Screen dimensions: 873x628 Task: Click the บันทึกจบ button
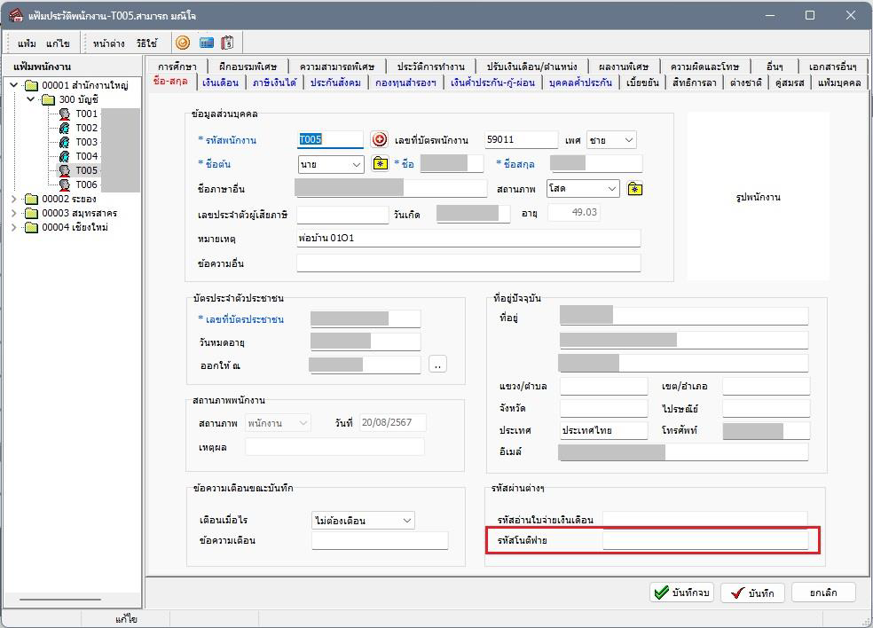coord(681,593)
